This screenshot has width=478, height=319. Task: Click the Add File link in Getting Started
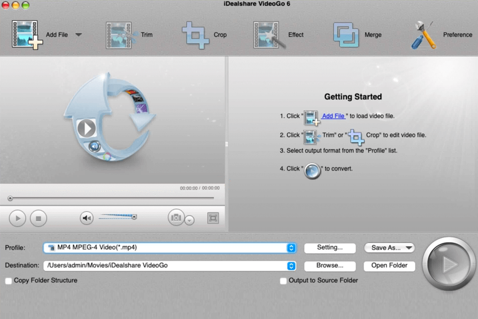pyautogui.click(x=333, y=116)
